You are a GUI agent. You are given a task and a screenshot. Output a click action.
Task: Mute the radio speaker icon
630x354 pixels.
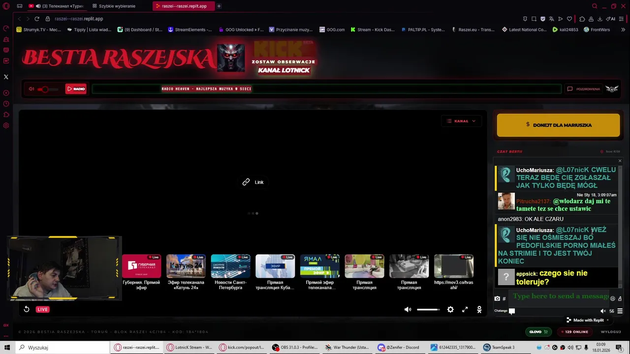(x=31, y=89)
